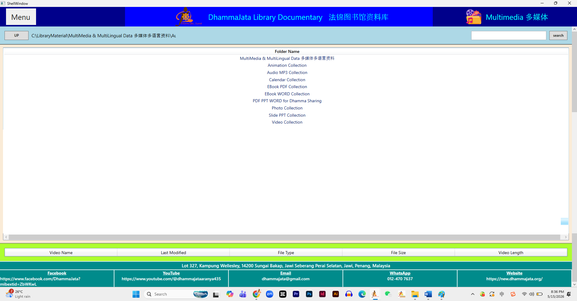Open the Calendar Collection folder

pyautogui.click(x=287, y=80)
